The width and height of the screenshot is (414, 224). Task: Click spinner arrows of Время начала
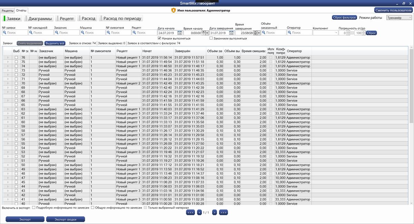tap(203, 33)
